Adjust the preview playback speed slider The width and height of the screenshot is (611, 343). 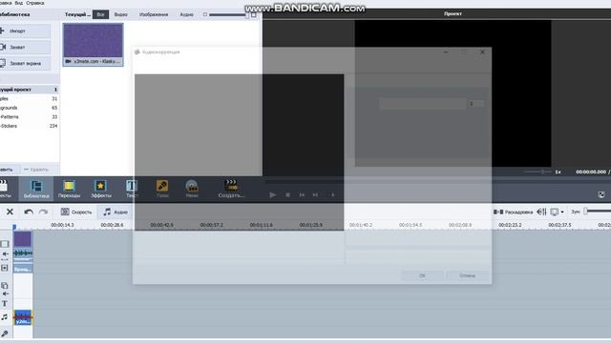537,171
